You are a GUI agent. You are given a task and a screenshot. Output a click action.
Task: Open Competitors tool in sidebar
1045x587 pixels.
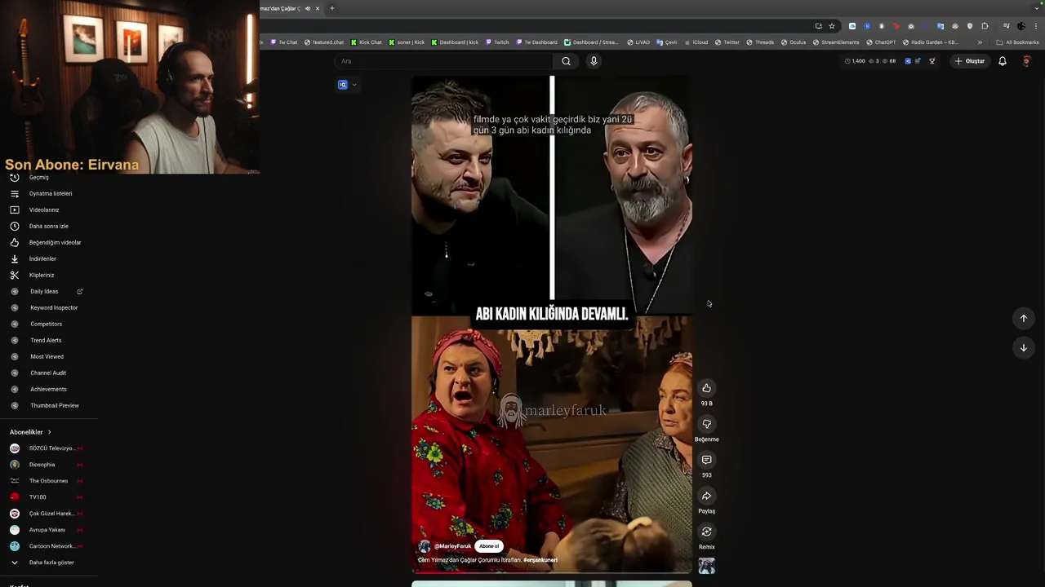46,324
